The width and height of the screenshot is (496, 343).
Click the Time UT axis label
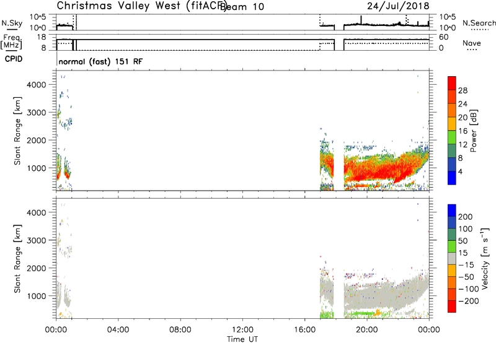click(x=242, y=339)
